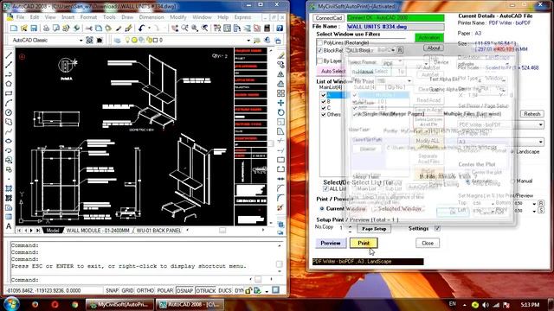The height and width of the screenshot is (311, 554).
Task: Select the Zoom Window magnifier icon
Action: pyautogui.click(x=195, y=29)
